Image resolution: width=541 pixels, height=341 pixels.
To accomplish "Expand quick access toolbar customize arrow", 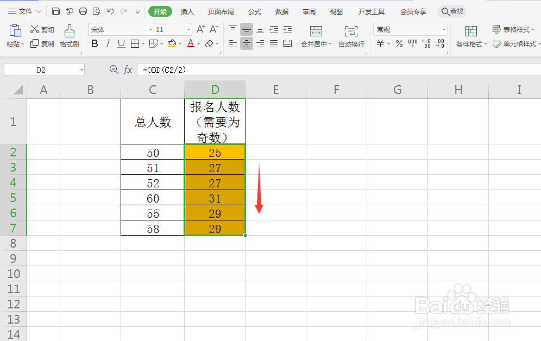I will click(137, 11).
